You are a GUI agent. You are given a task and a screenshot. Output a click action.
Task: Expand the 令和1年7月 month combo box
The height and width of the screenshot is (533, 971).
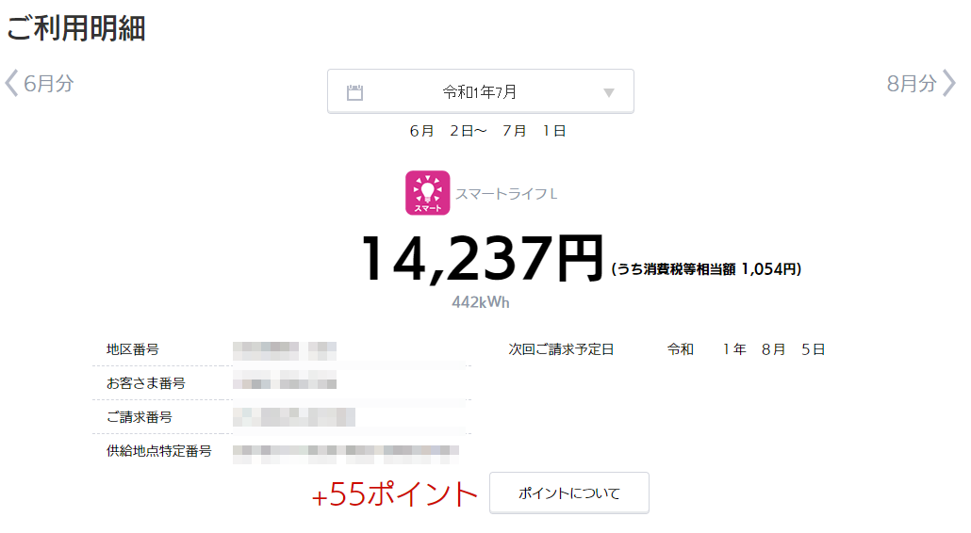click(x=481, y=91)
